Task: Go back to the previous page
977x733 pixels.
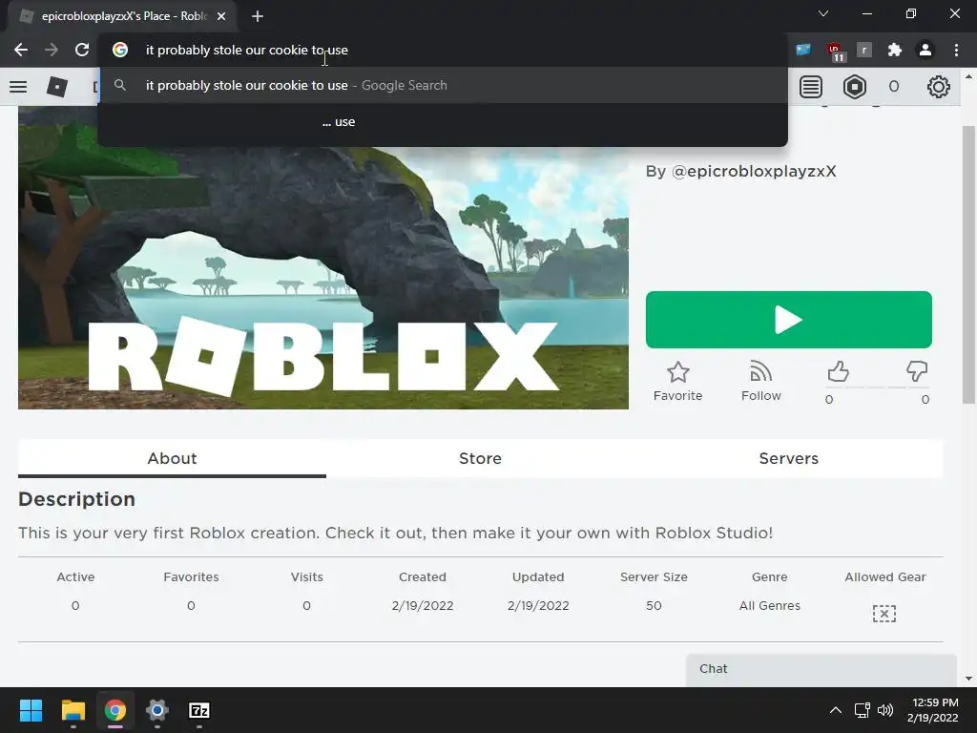Action: coord(21,50)
